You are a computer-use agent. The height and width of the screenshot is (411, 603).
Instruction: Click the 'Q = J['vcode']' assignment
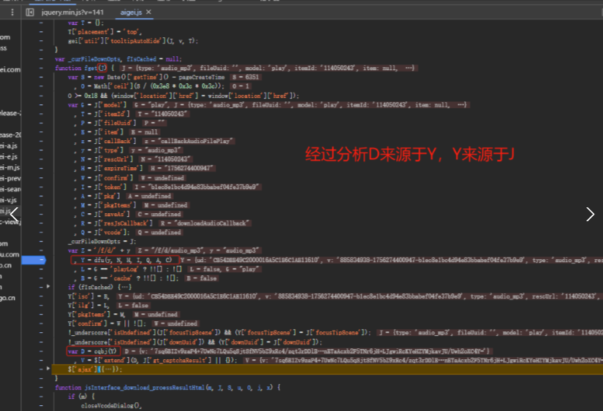coord(105,232)
